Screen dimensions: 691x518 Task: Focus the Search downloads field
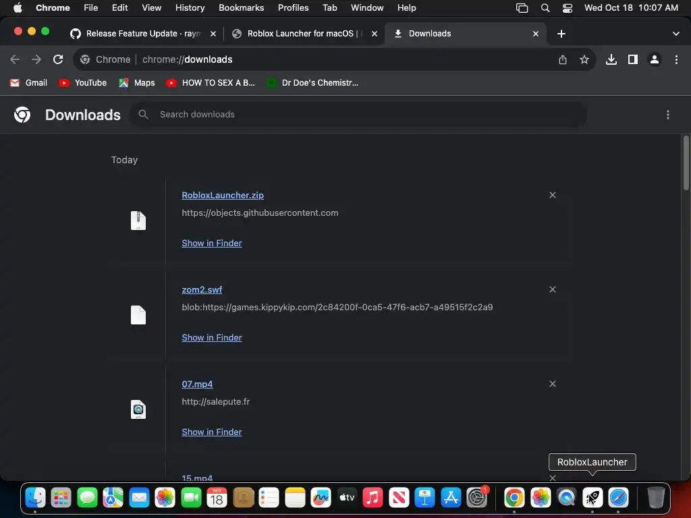point(358,115)
